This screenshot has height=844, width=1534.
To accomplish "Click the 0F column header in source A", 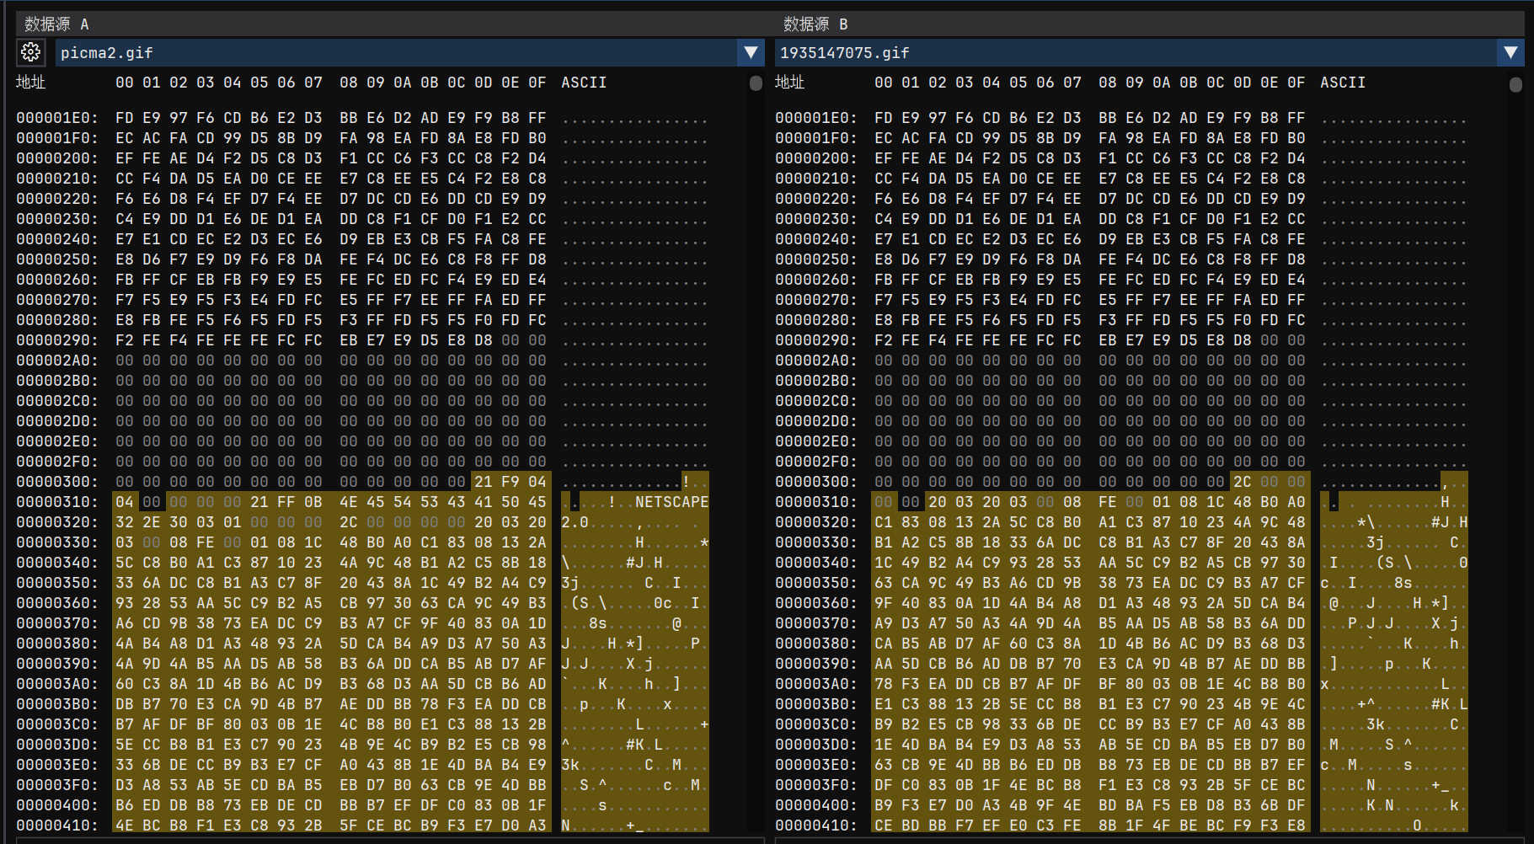I will (x=537, y=83).
